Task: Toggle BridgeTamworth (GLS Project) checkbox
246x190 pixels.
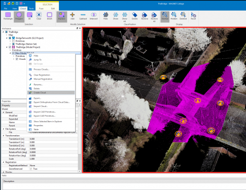Action: coord(10,38)
